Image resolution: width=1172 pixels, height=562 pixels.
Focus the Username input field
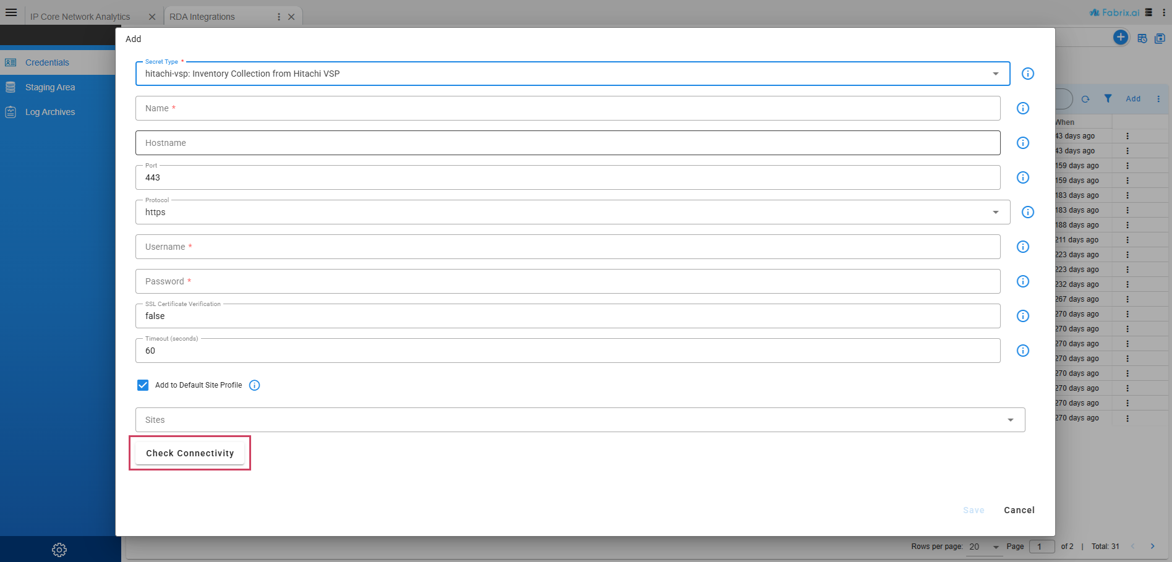tap(568, 247)
